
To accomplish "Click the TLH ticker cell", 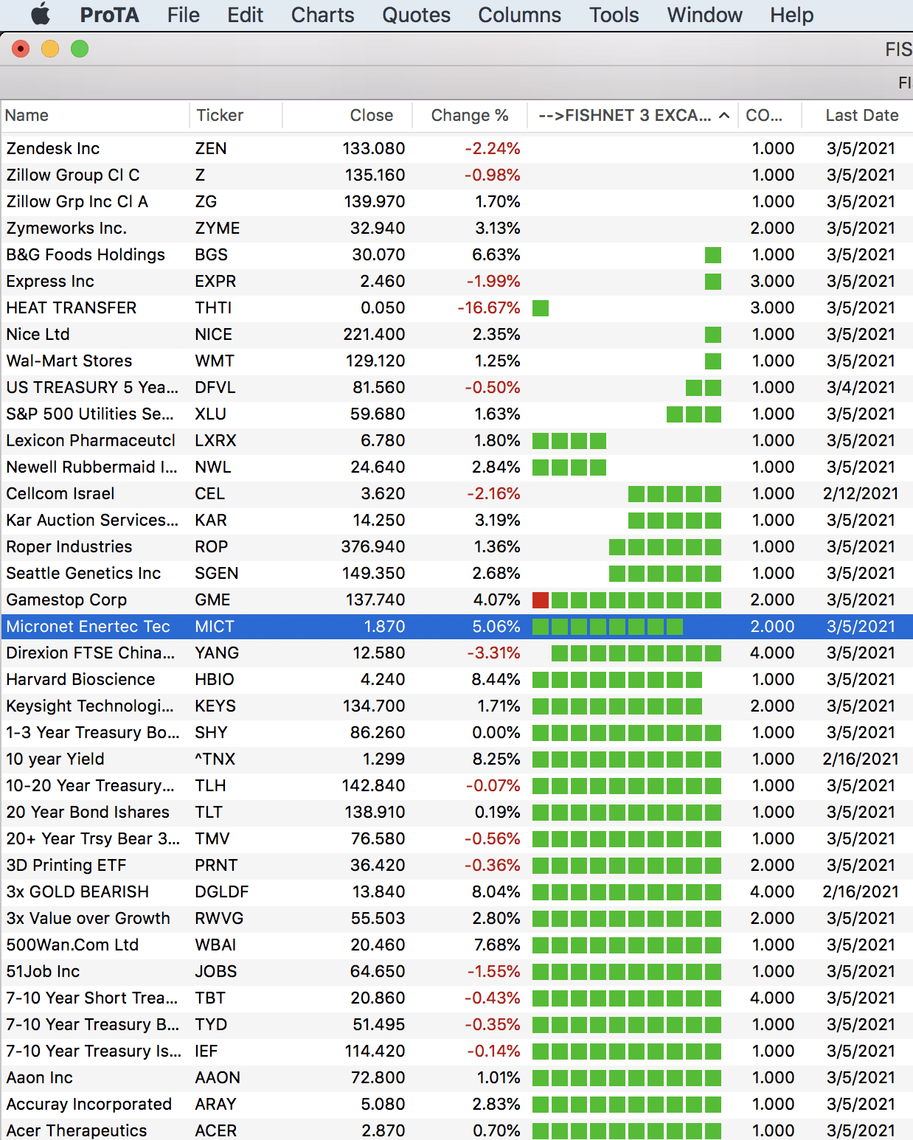I will (210, 785).
